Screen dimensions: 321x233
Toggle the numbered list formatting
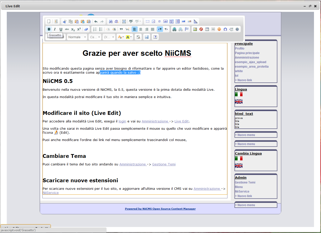95,29
